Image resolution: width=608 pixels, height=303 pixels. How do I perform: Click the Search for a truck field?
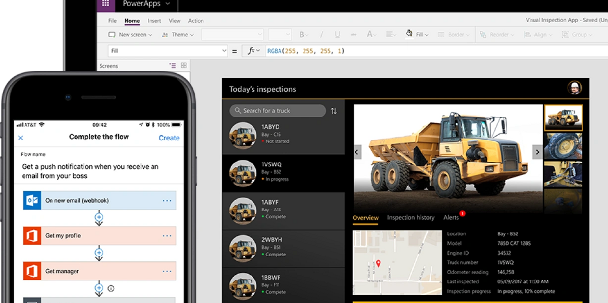pyautogui.click(x=278, y=111)
